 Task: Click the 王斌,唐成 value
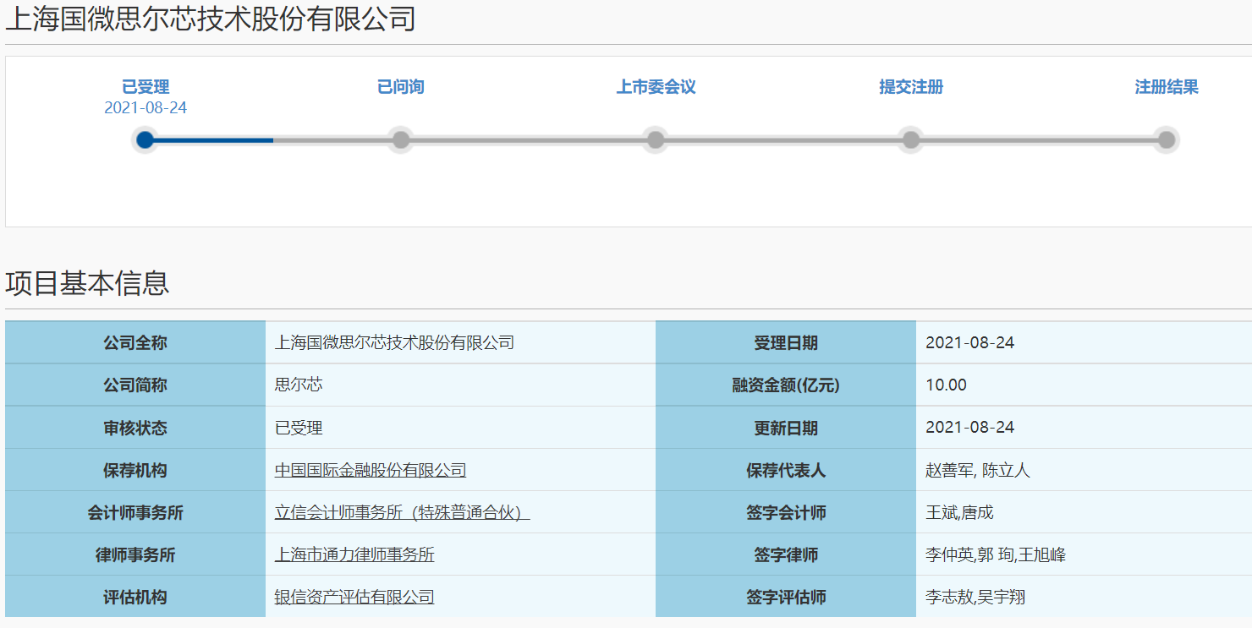tap(959, 512)
